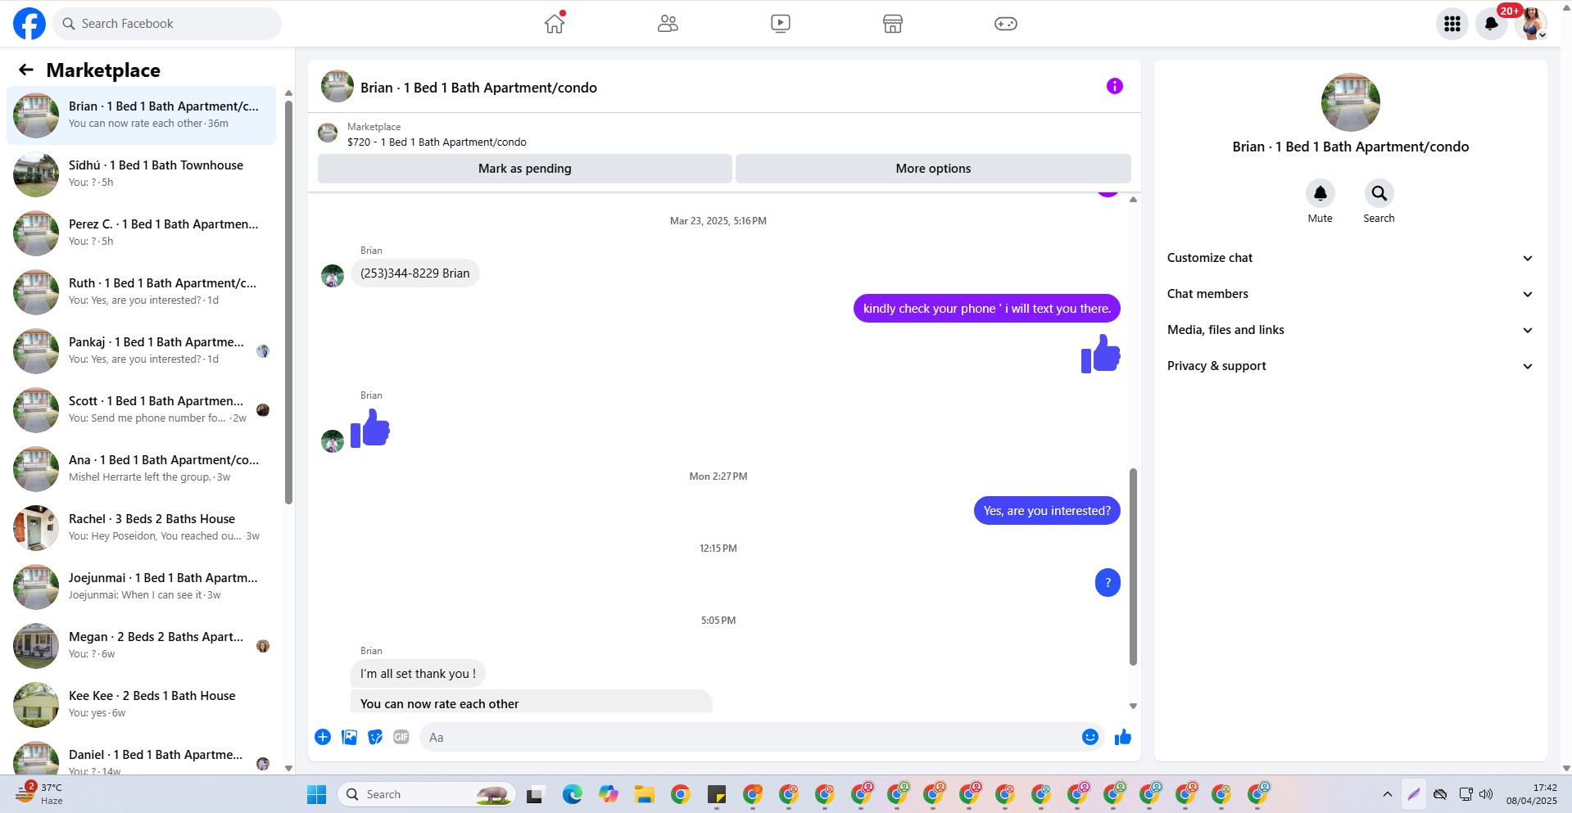
Task: Search in conversation with magnifier icon
Action: pos(1379,193)
